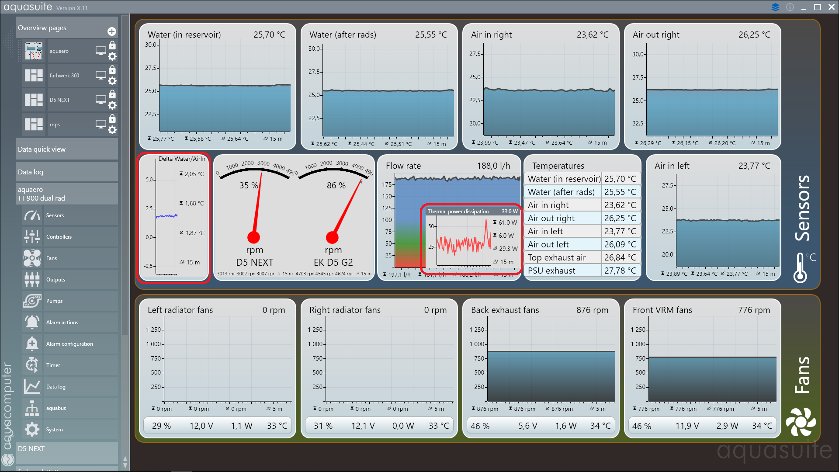Click the System label
This screenshot has width=839, height=472.
[x=55, y=430]
